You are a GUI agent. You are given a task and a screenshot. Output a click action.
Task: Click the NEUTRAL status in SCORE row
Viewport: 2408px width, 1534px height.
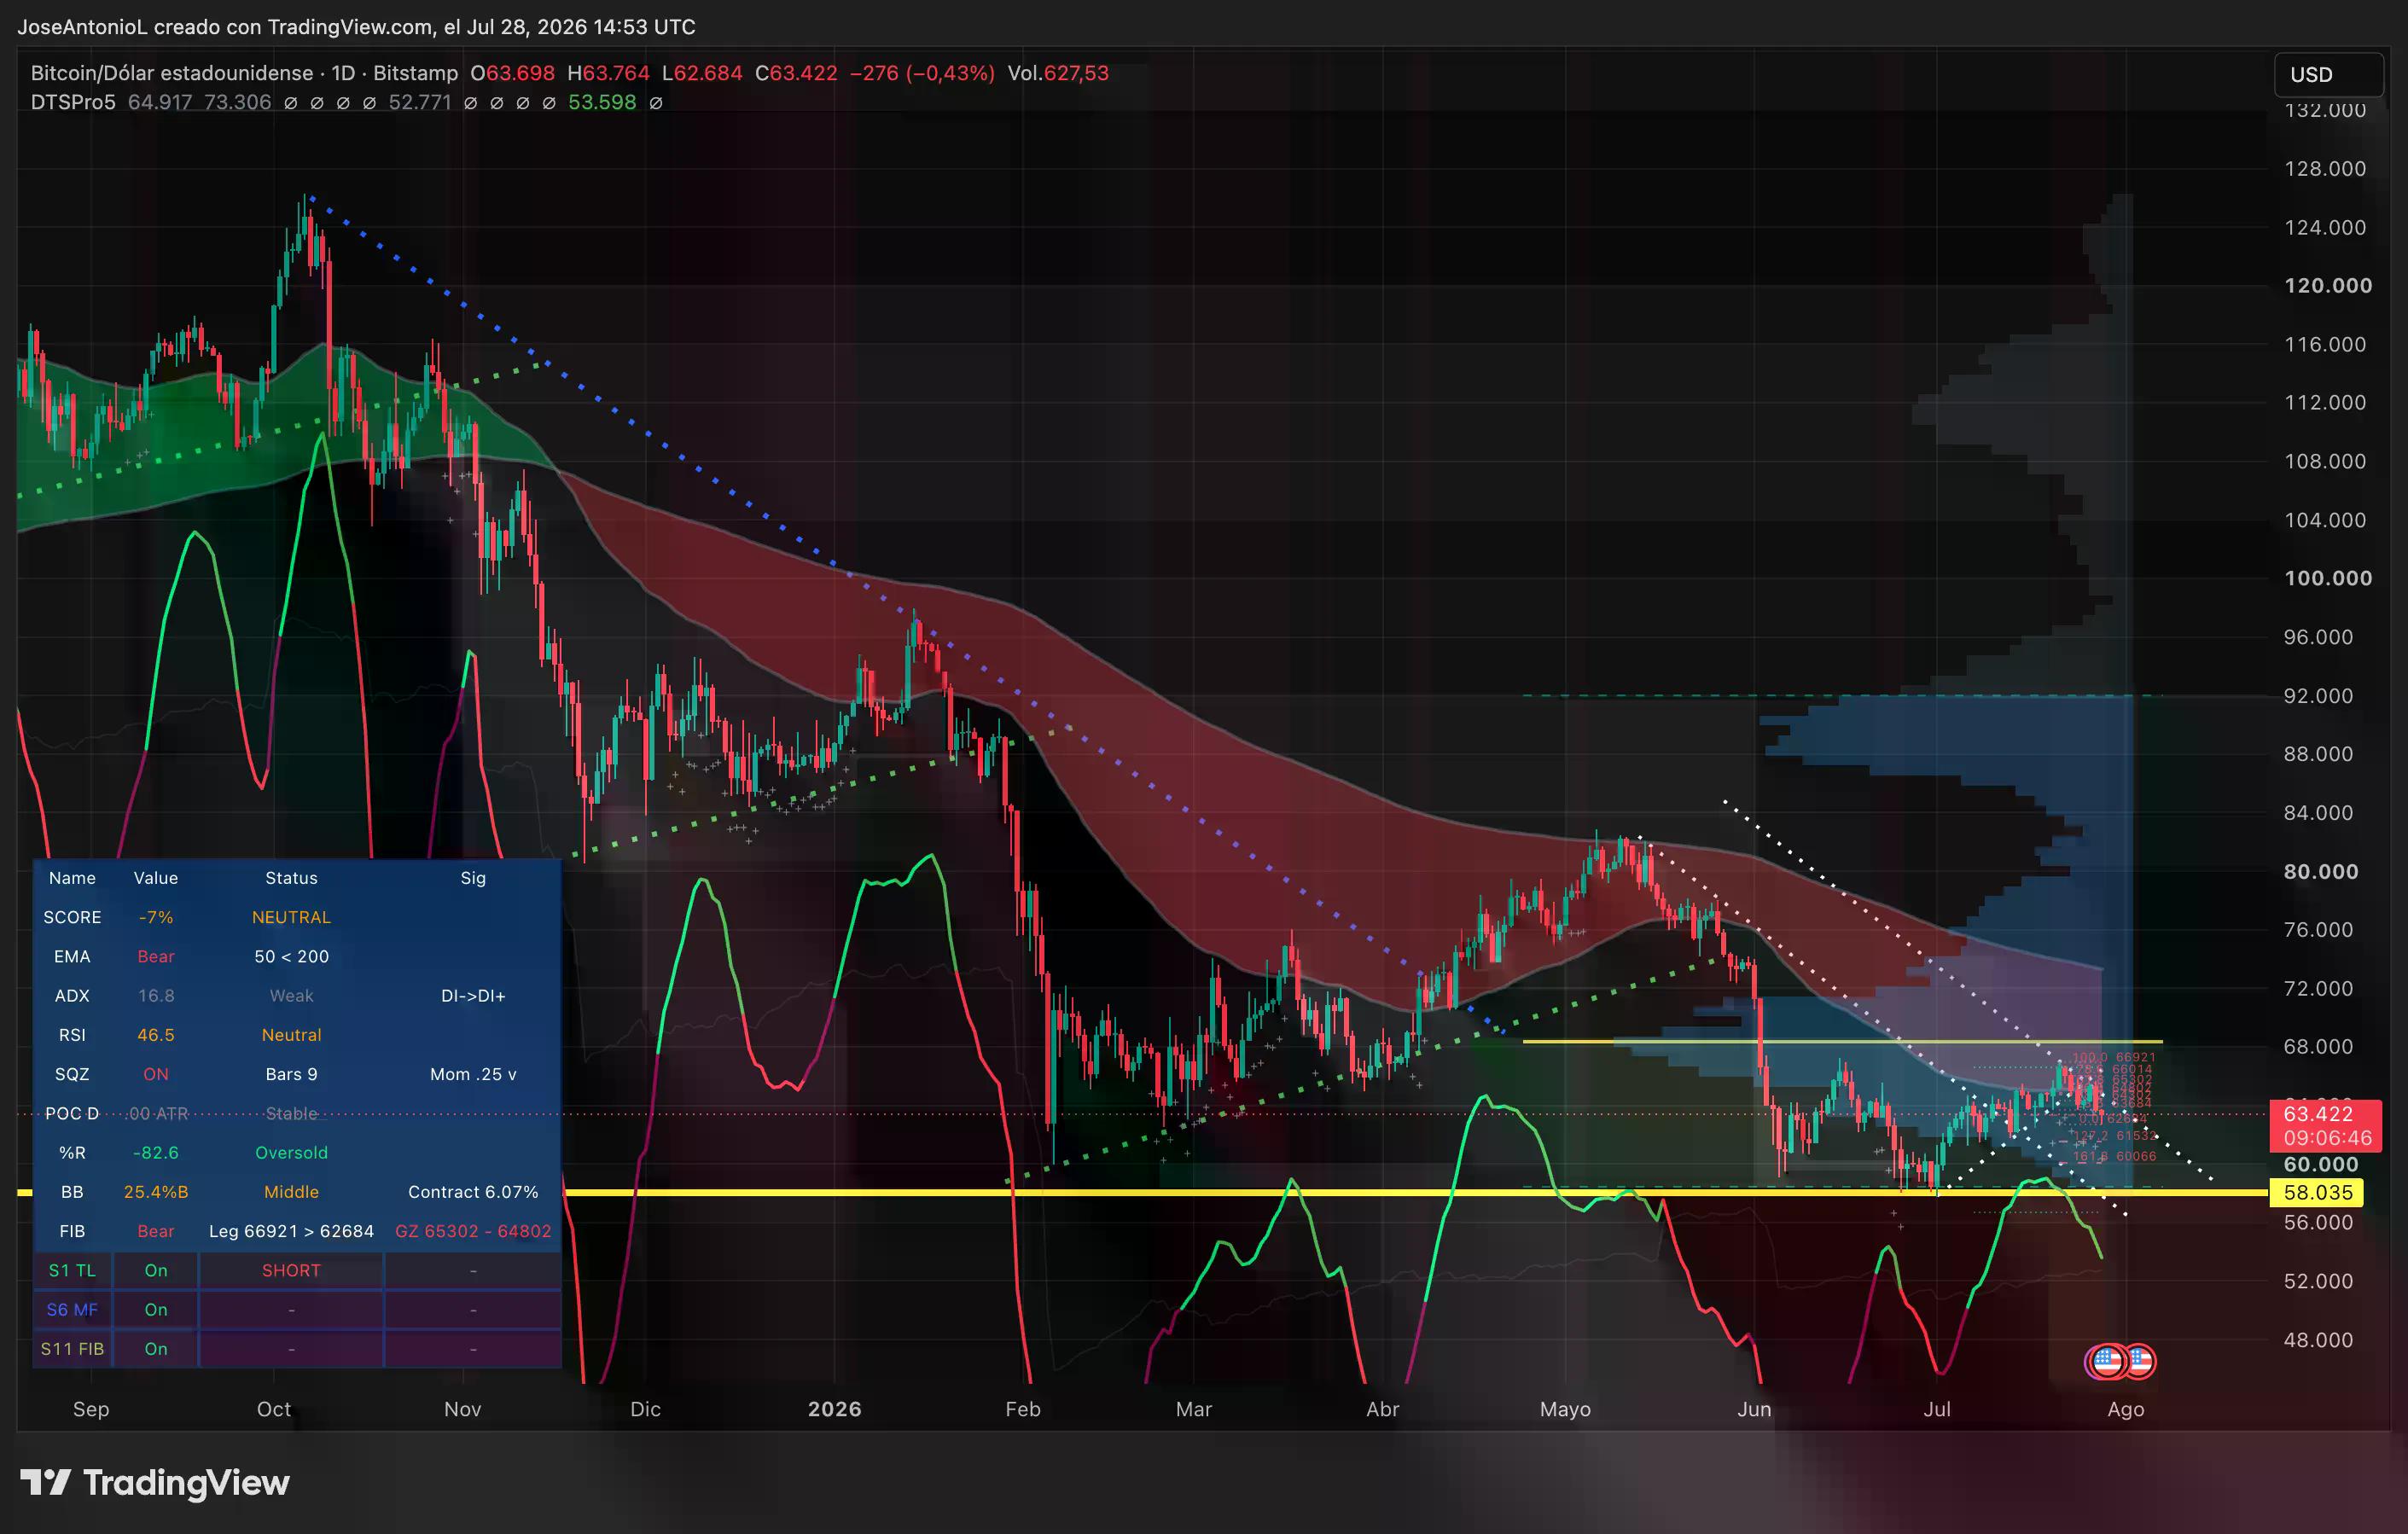point(291,917)
